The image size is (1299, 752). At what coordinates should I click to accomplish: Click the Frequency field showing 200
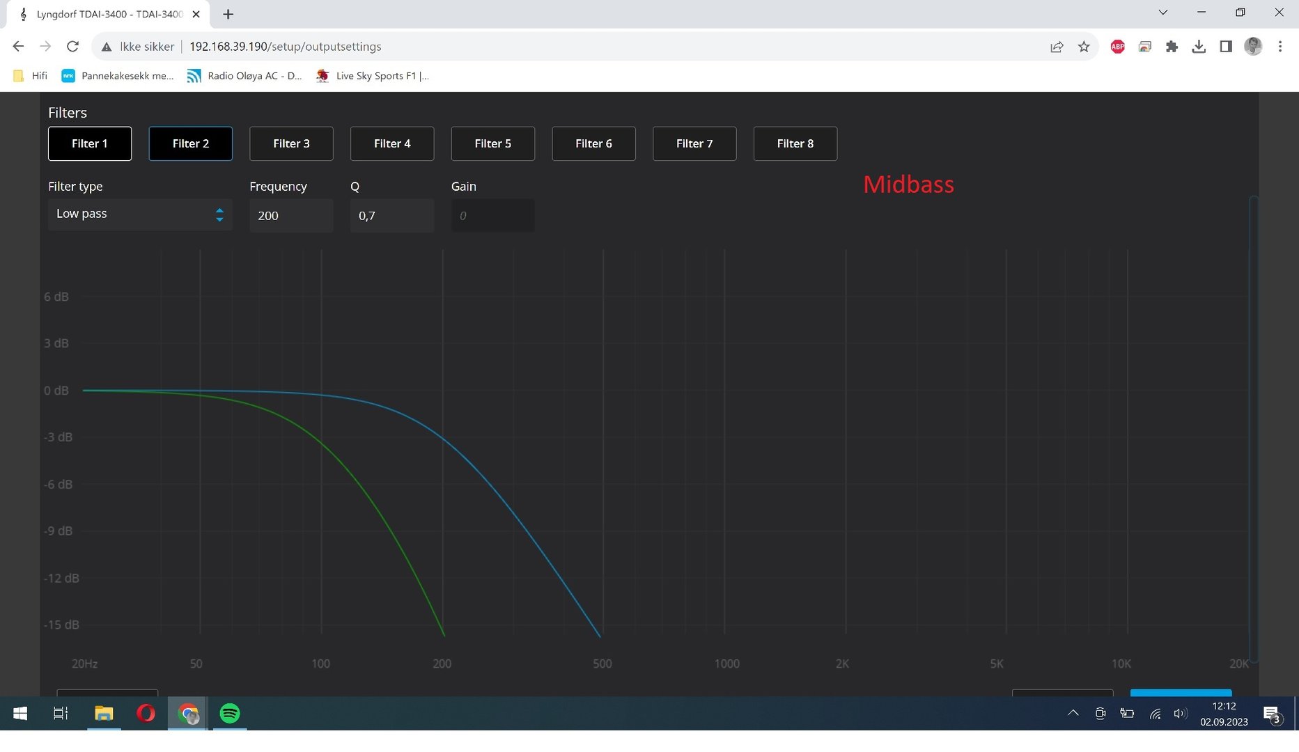[291, 215]
